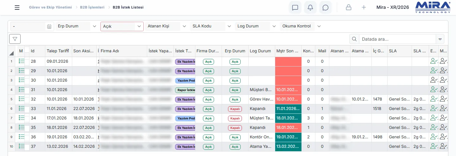Click the select-all corner triangle of grid

(x=12, y=53)
